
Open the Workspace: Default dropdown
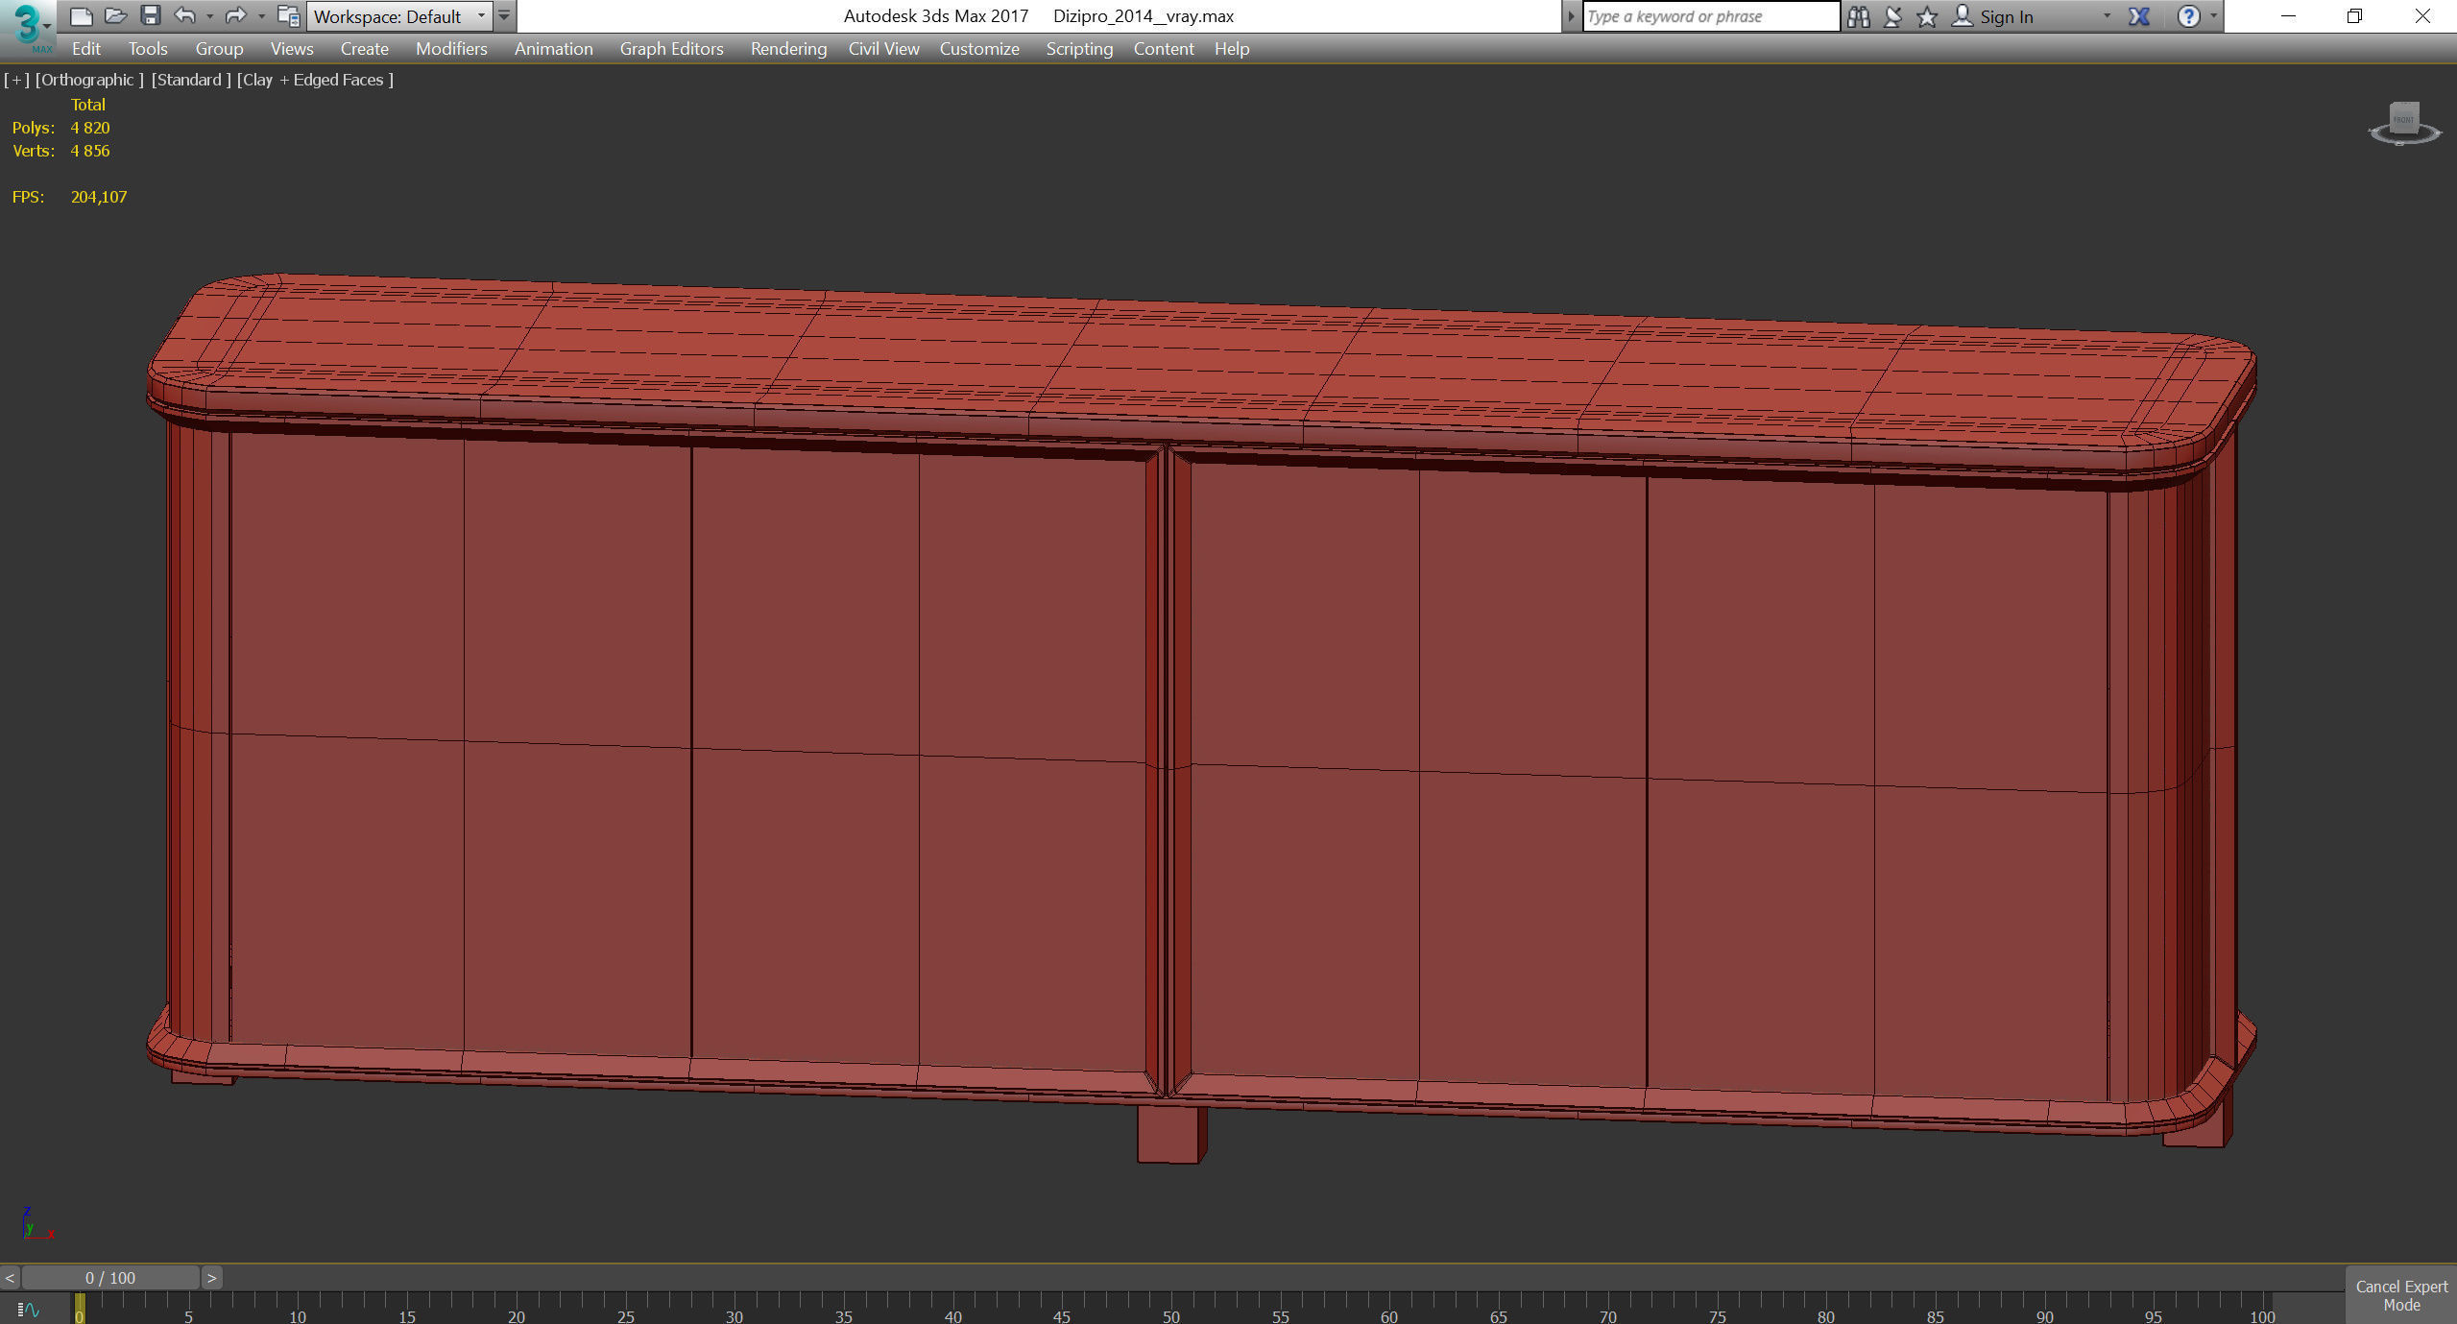click(x=399, y=16)
